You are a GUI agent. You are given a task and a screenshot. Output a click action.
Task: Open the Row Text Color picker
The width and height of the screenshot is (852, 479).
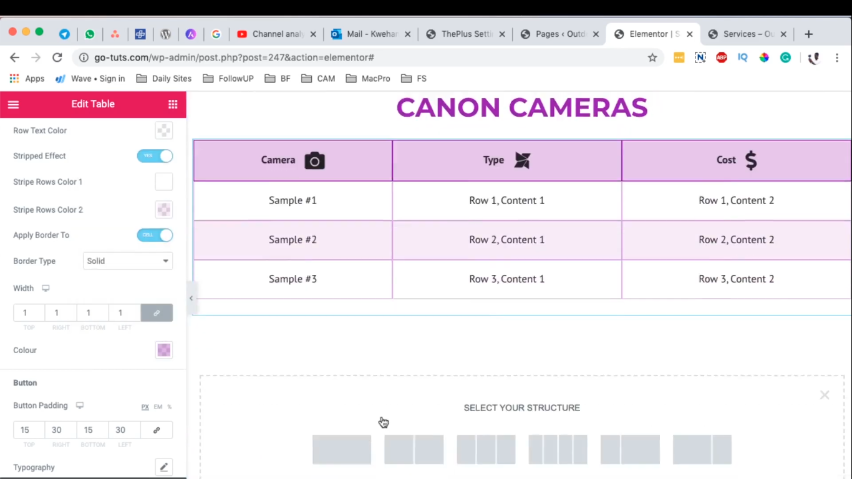click(x=163, y=130)
